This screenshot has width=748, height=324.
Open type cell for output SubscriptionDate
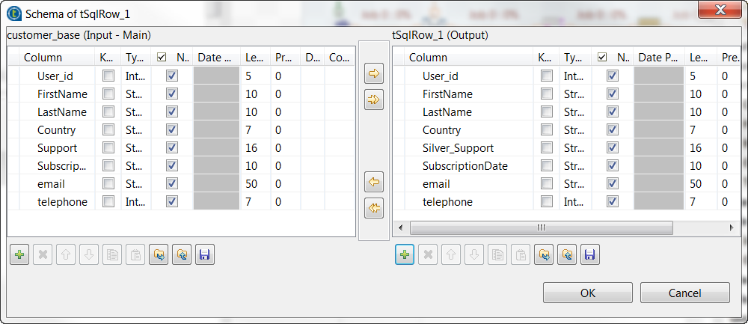tap(576, 166)
